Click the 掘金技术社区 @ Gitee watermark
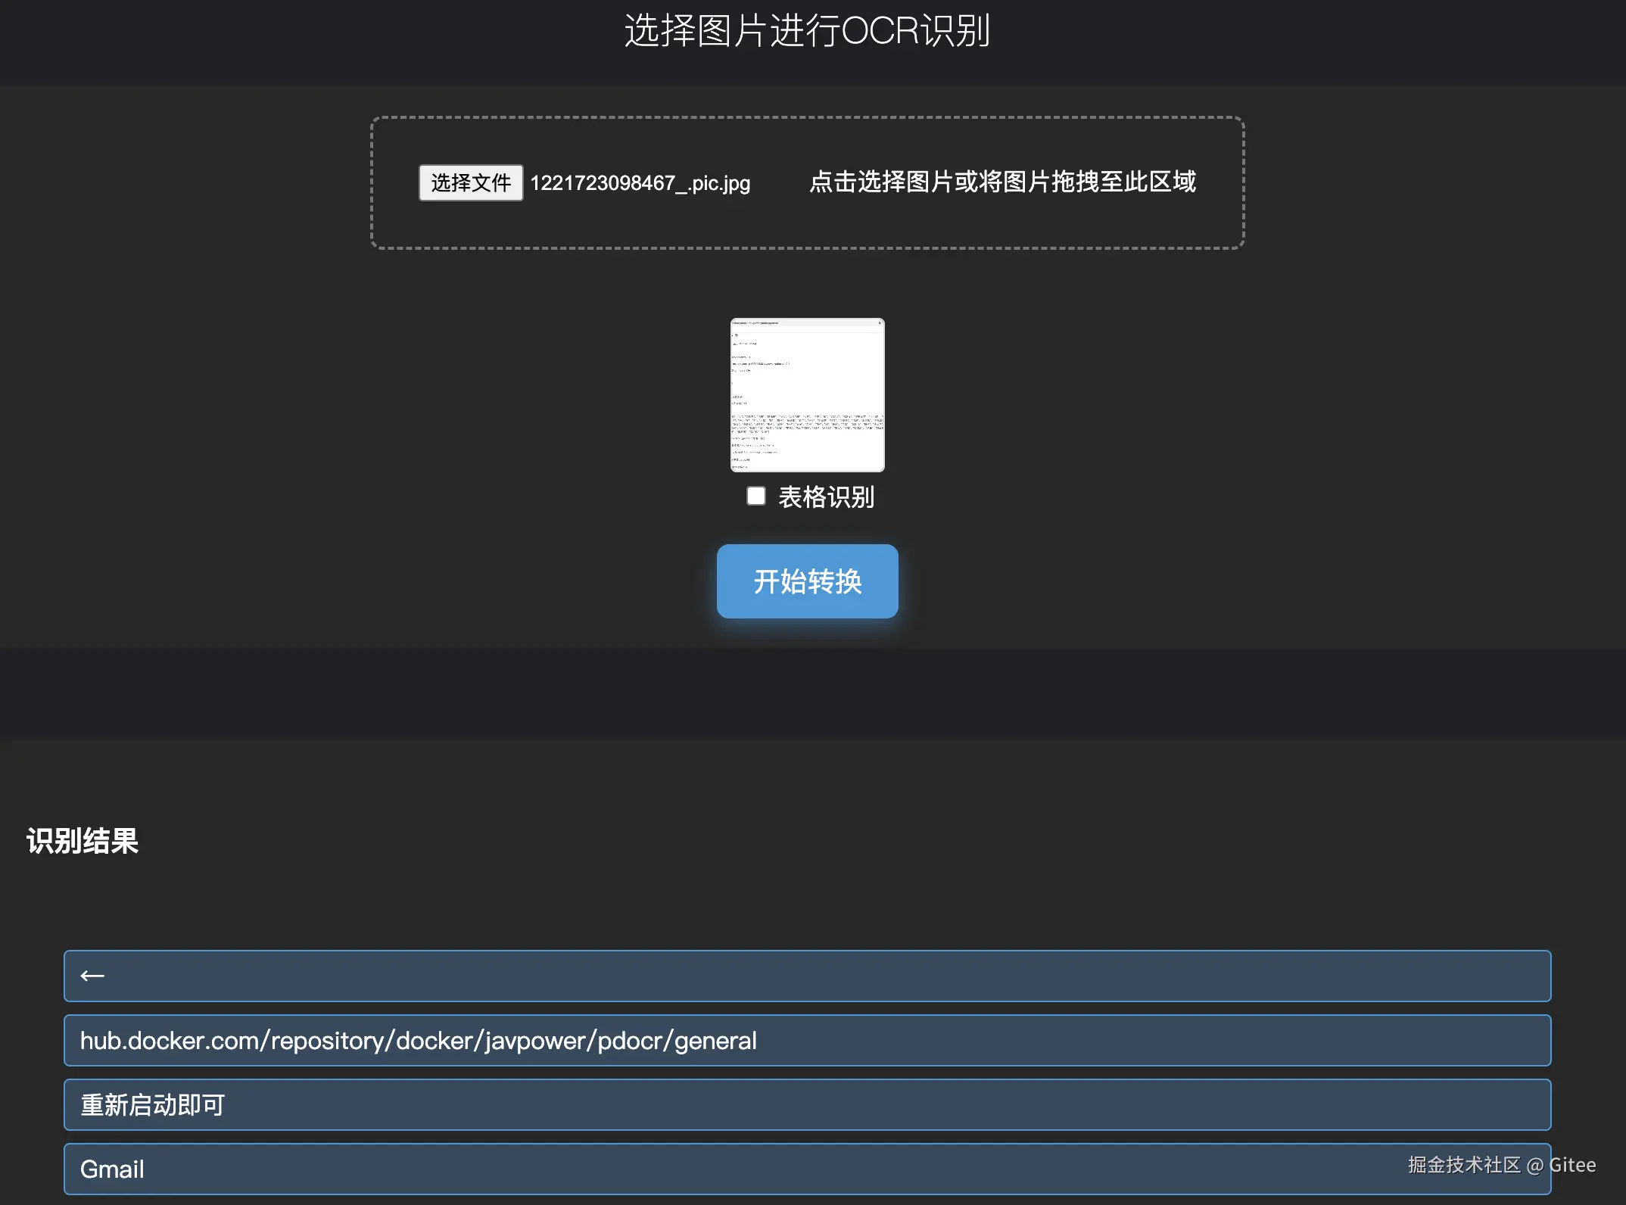 click(x=1501, y=1165)
